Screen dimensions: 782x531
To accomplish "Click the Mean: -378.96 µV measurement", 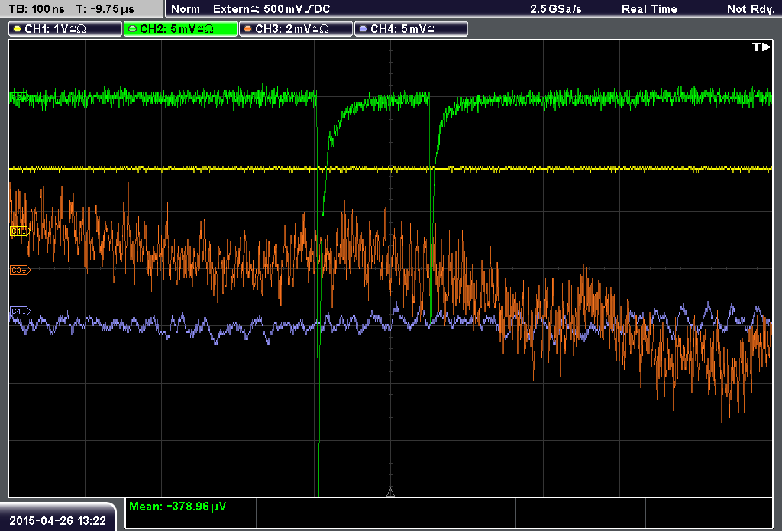I will pos(177,507).
